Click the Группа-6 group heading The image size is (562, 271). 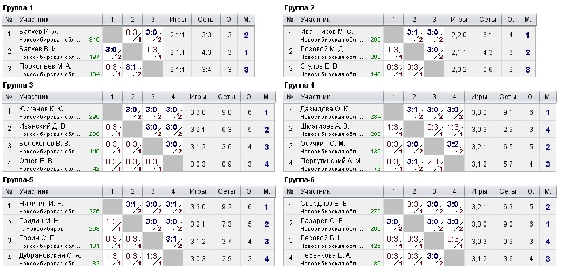click(x=300, y=180)
